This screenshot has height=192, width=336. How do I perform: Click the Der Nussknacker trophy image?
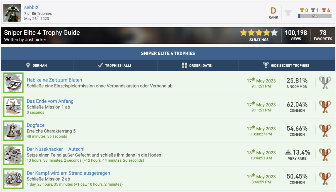(x=13, y=155)
